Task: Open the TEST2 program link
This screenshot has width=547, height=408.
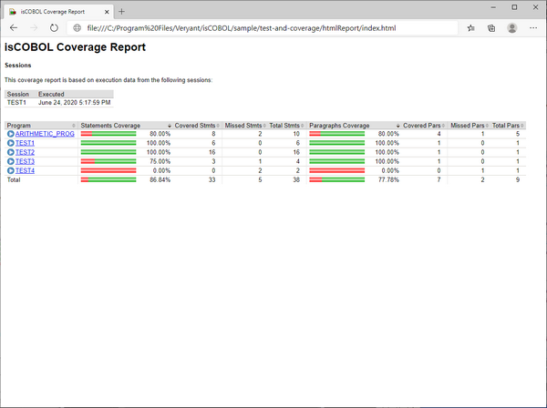Action: 25,152
